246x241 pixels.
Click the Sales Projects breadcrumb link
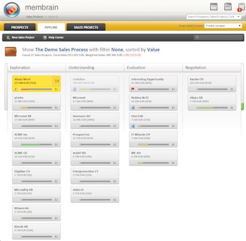point(35,17)
